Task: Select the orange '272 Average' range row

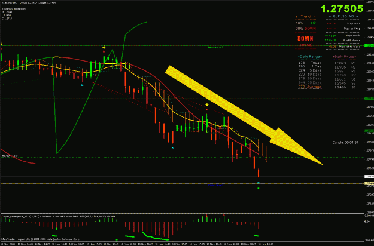Action: (x=309, y=87)
